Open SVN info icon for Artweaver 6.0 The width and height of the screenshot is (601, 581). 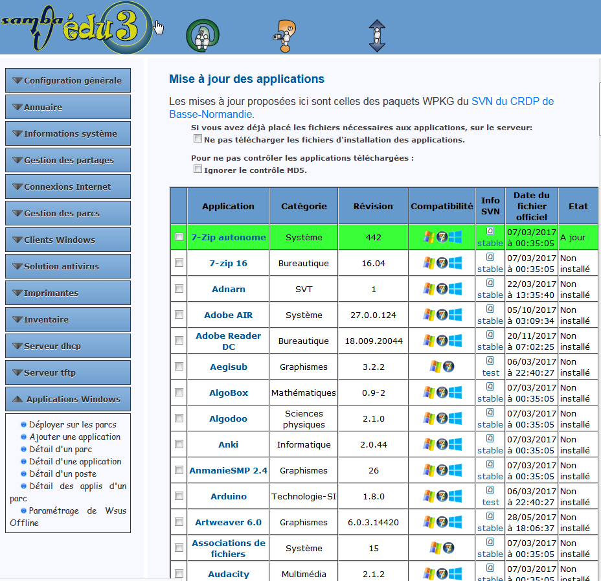490,516
